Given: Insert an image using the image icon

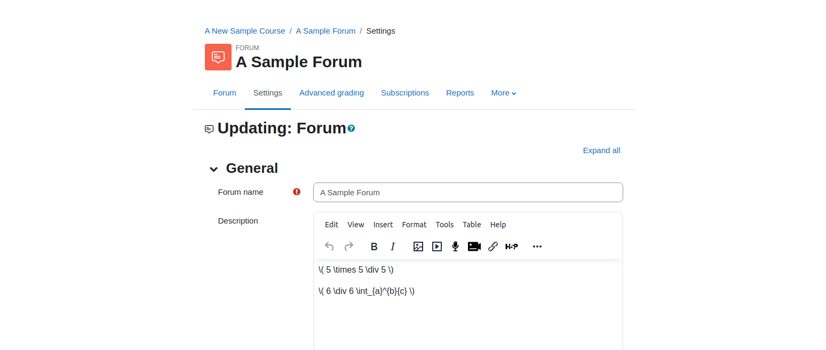Looking at the screenshot, I should (x=418, y=246).
